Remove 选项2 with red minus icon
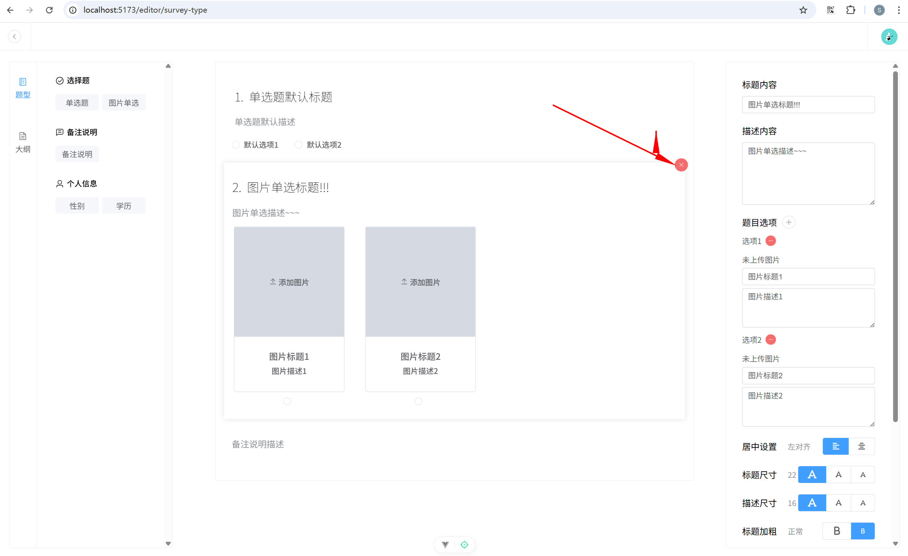The height and width of the screenshot is (556, 908). [770, 340]
